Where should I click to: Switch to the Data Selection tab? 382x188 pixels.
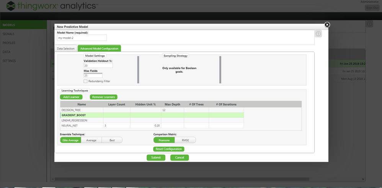[66, 49]
